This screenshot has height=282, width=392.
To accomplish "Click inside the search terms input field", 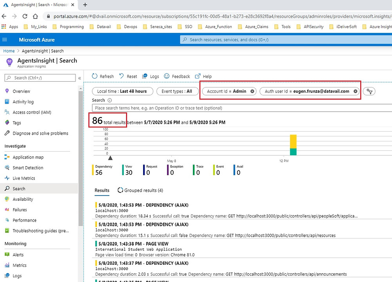I will (x=196, y=107).
